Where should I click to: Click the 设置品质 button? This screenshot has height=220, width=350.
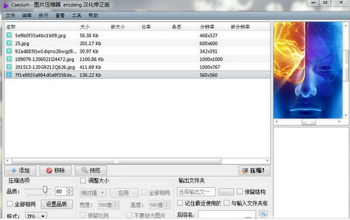[57, 204]
